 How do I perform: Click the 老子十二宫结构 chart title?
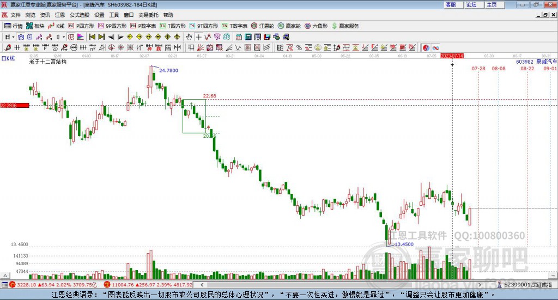click(48, 62)
